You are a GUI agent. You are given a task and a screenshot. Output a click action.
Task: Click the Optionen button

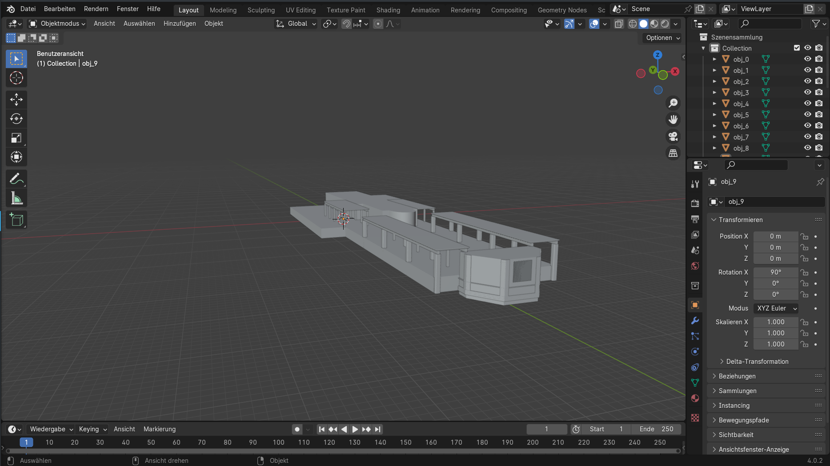[662, 38]
